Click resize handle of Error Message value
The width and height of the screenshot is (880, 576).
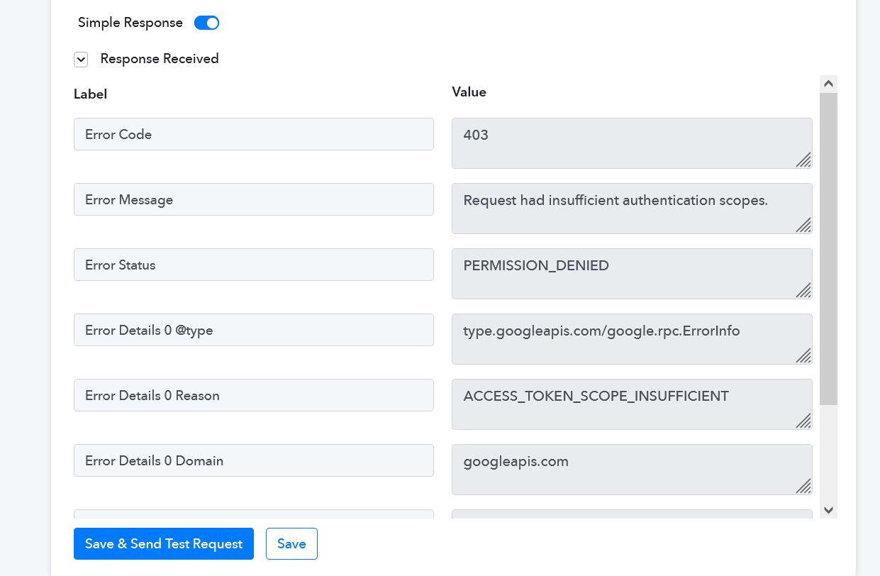tap(803, 226)
